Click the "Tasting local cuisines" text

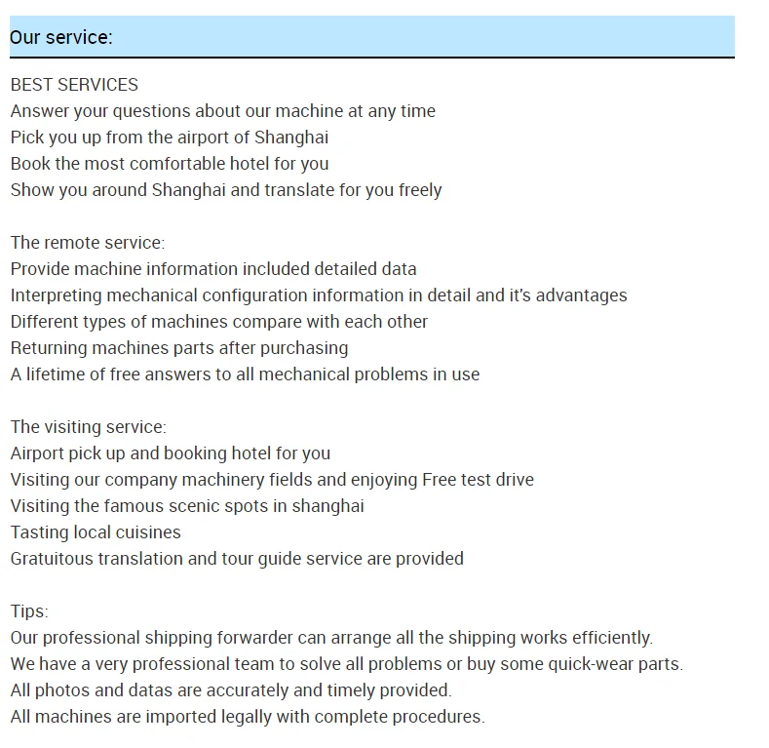(x=96, y=532)
